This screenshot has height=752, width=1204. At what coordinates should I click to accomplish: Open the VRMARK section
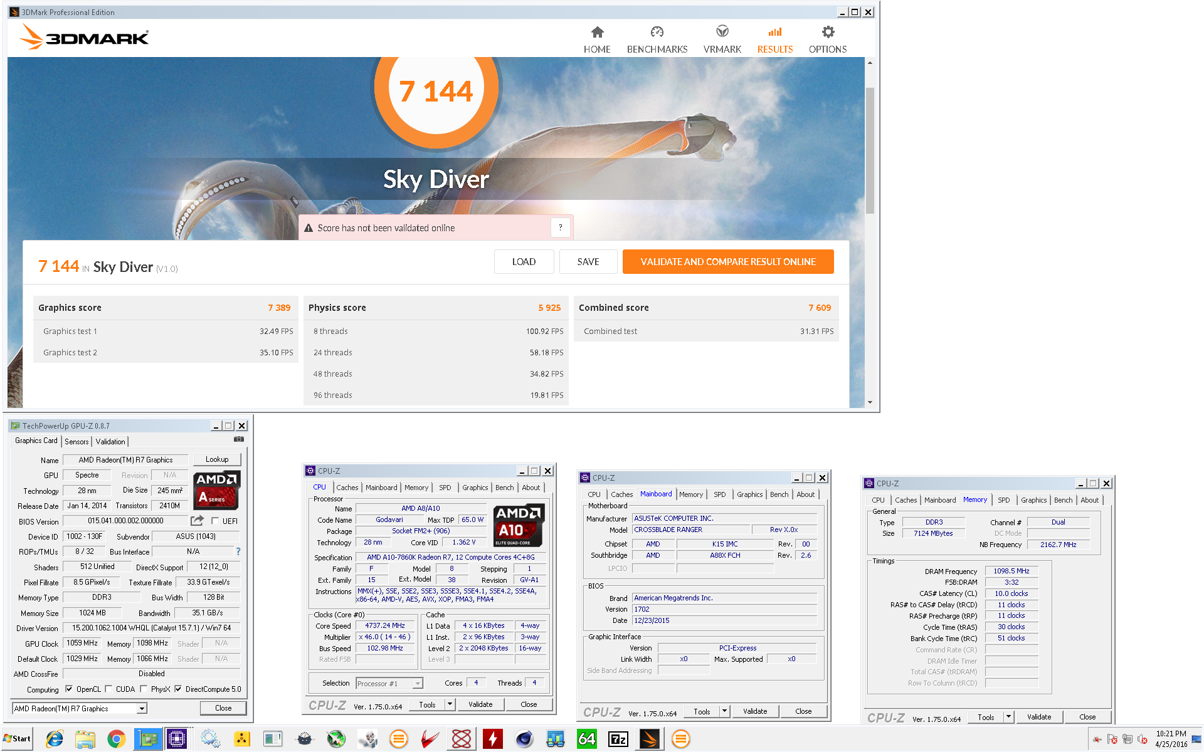click(722, 40)
